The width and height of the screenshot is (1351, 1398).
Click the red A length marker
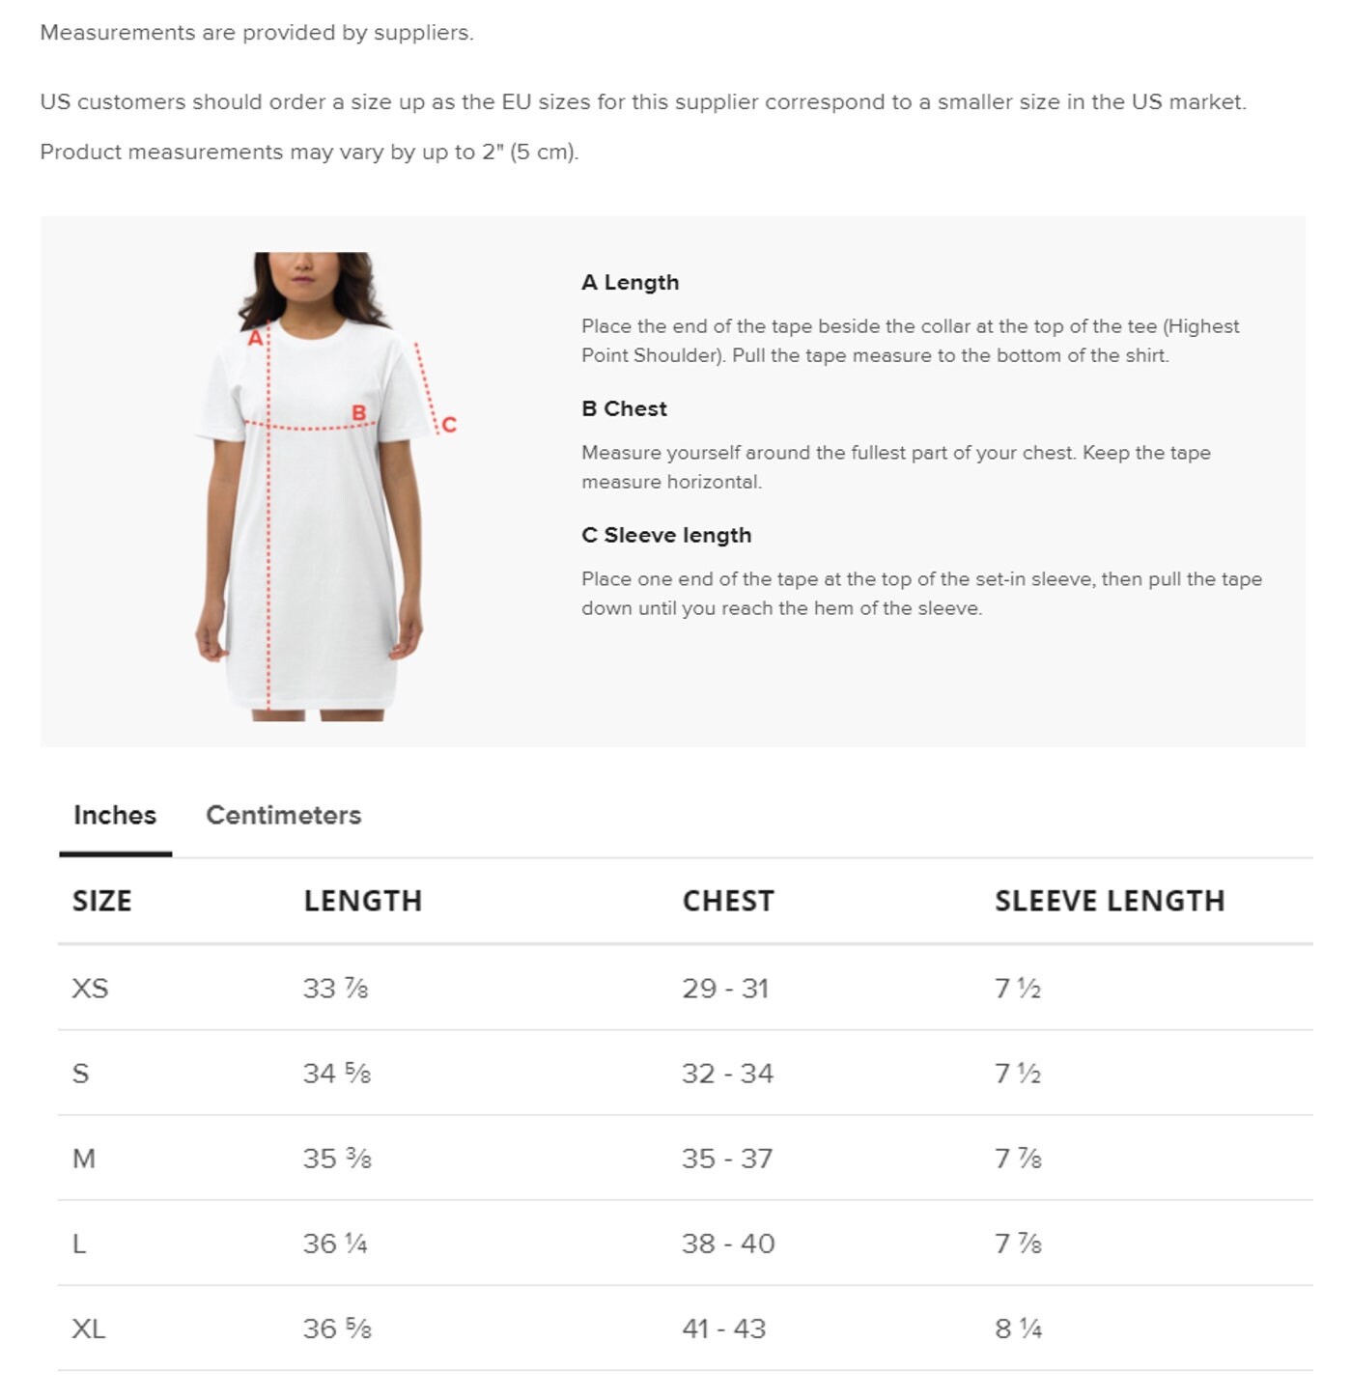[255, 339]
